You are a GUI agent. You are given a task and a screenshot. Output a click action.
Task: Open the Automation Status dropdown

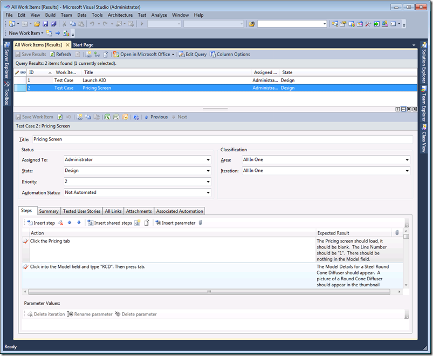[208, 192]
